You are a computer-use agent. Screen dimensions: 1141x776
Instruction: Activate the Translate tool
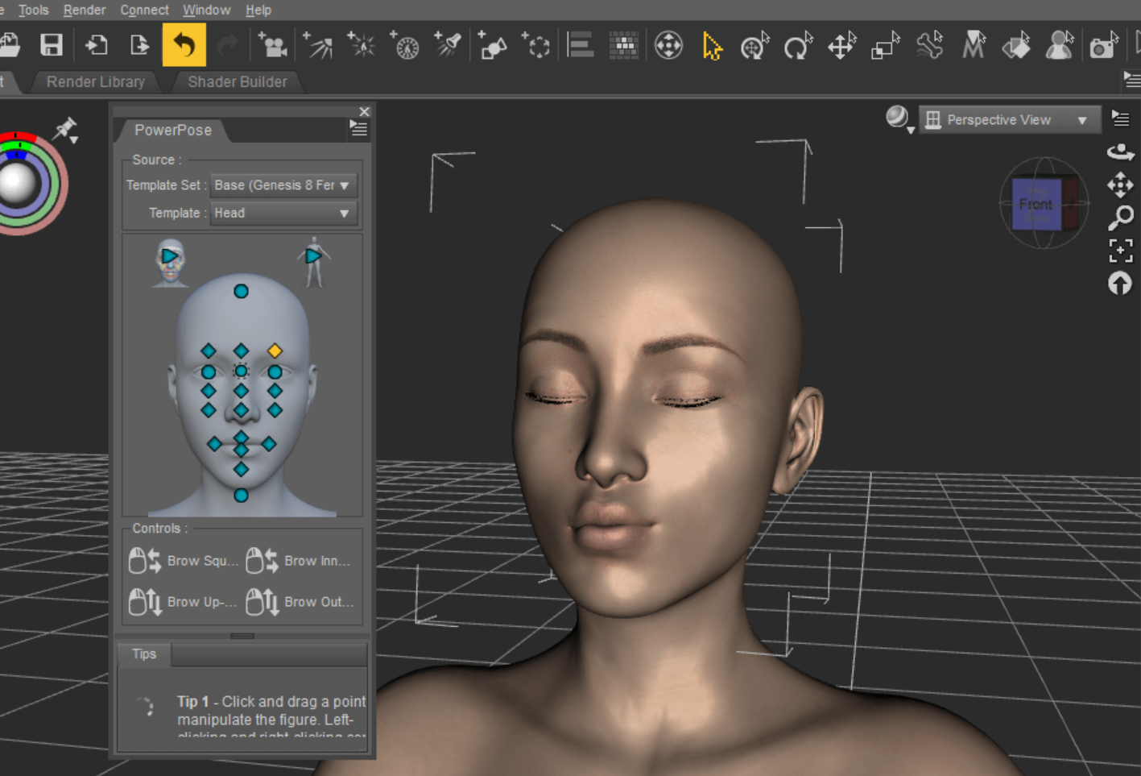[x=841, y=47]
